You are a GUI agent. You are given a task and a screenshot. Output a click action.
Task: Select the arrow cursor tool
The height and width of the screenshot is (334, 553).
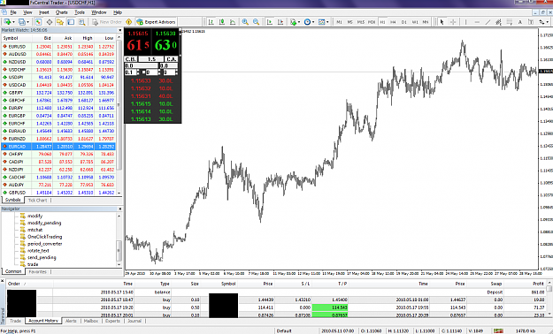[442, 22]
